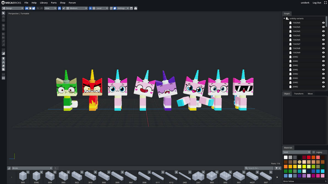Open the Solid materials dropdown
328x184 pixels.
296,152
